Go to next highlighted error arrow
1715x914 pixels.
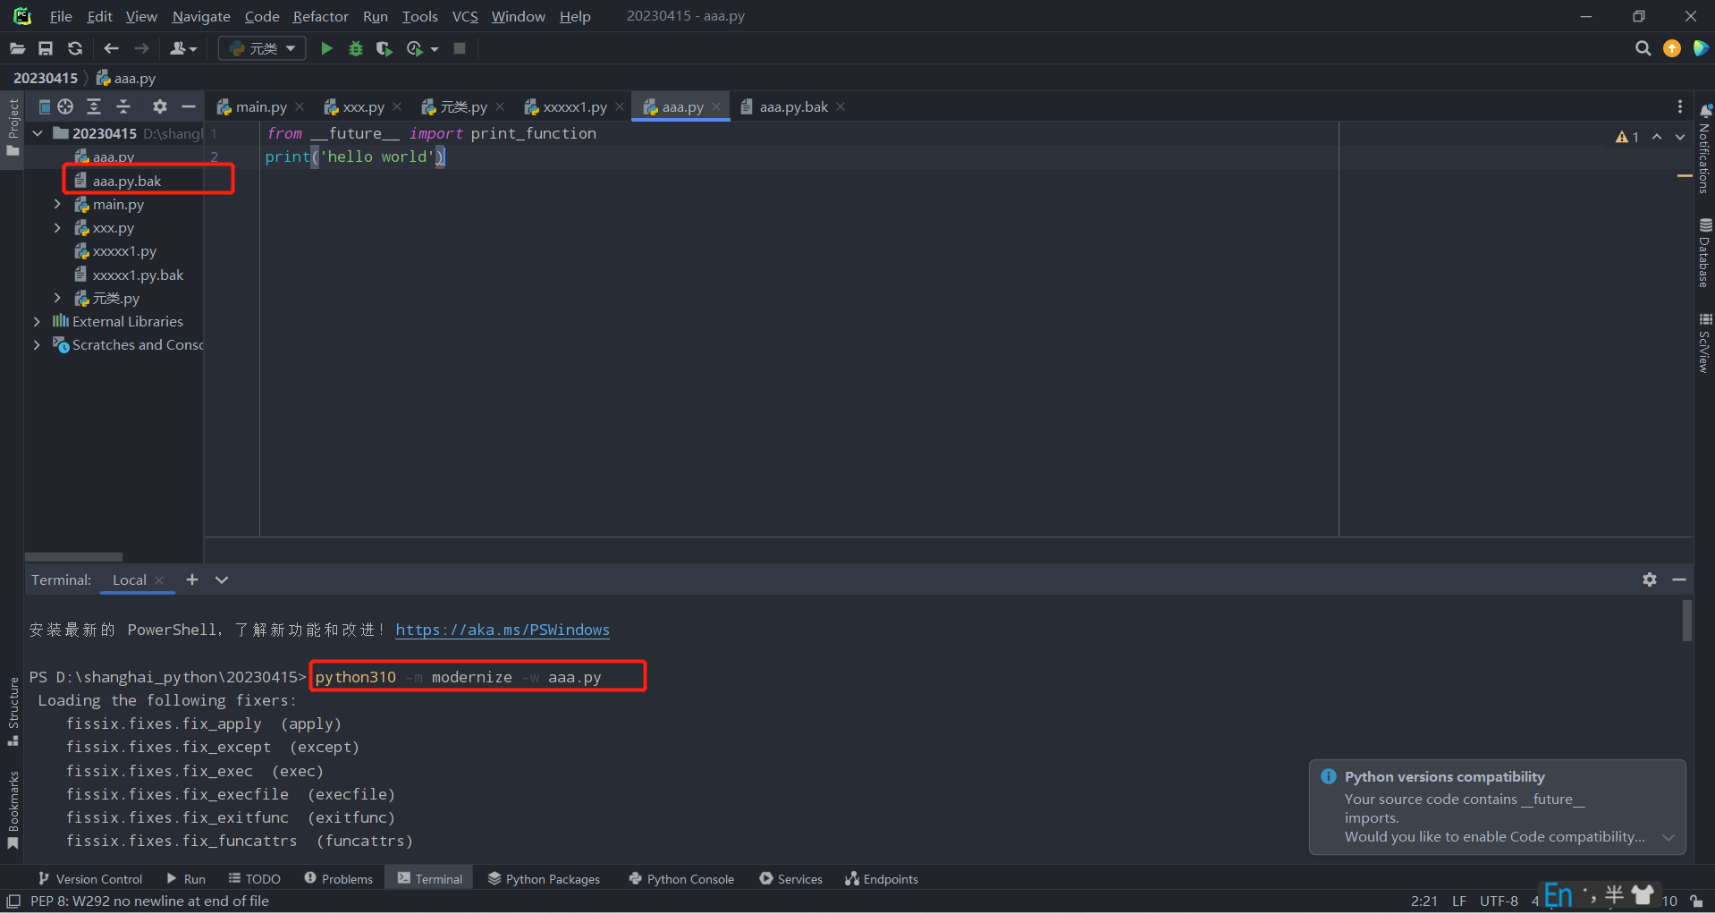point(1680,137)
